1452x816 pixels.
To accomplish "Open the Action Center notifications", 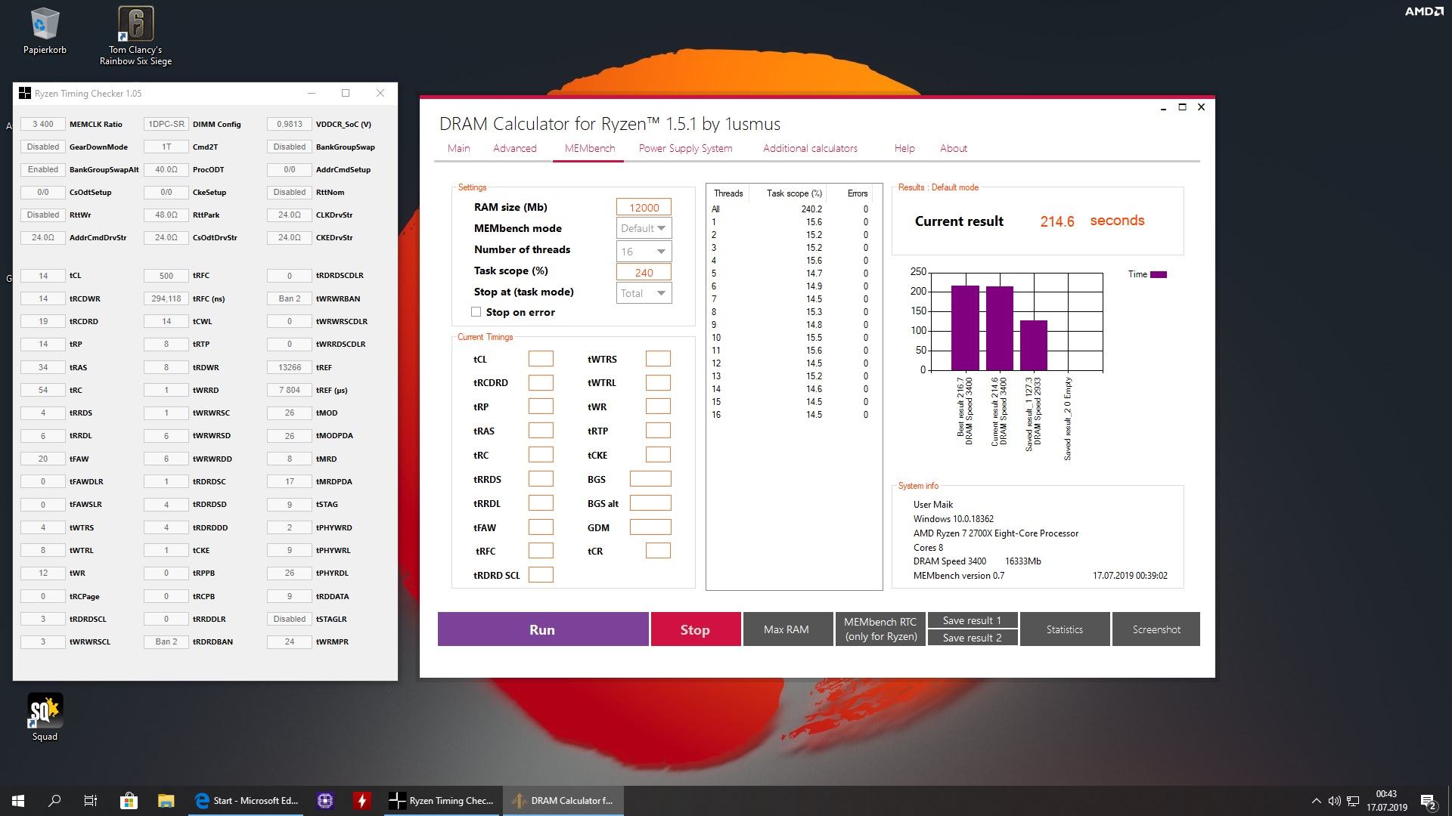I will (x=1429, y=801).
